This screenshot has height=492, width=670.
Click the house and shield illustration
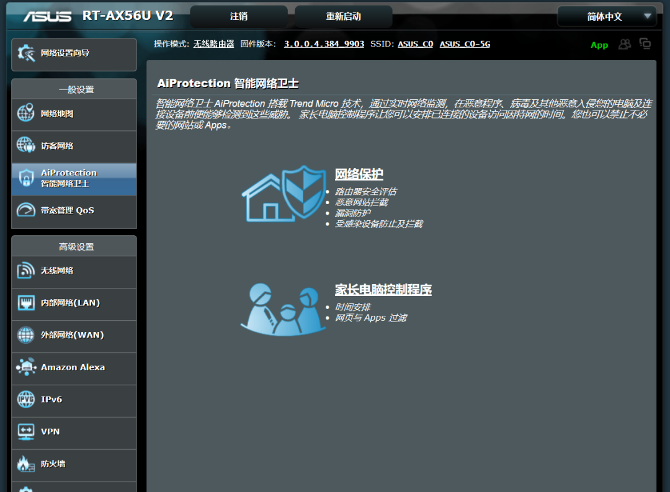pos(284,194)
